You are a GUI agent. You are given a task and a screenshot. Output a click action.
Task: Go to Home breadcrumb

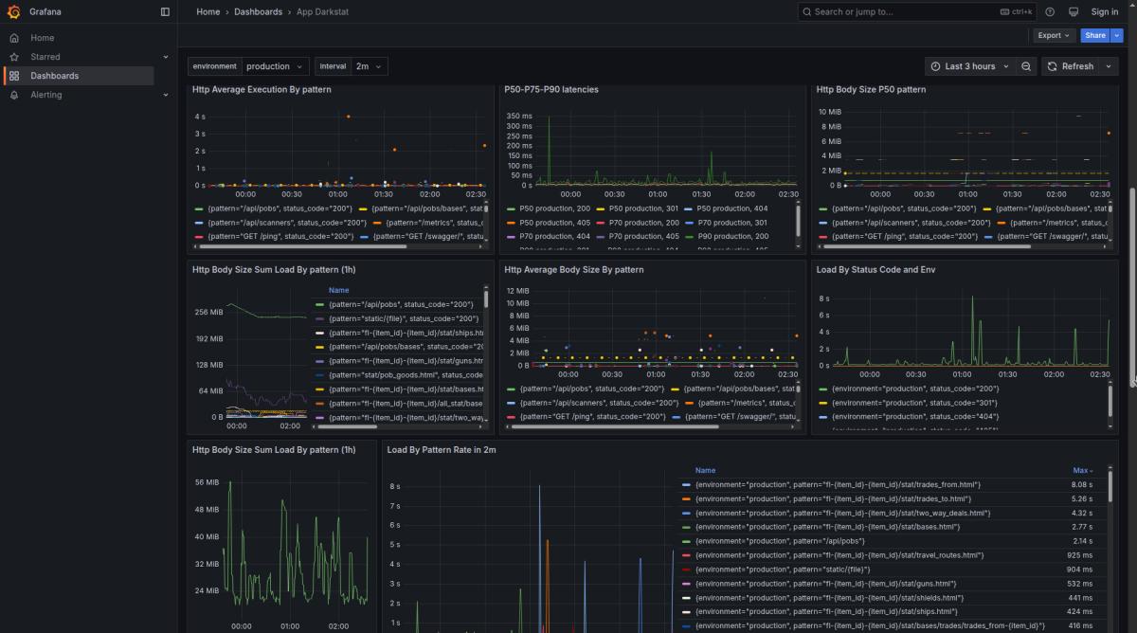pos(208,11)
